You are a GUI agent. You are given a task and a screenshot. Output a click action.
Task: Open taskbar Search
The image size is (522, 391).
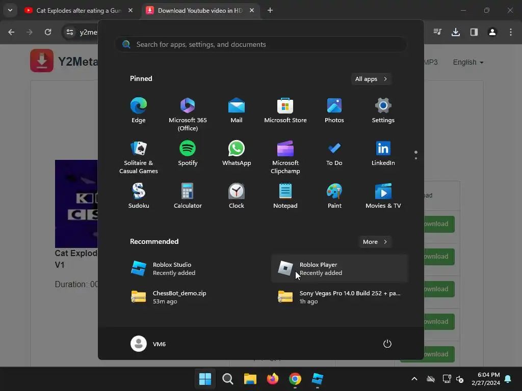tap(228, 379)
